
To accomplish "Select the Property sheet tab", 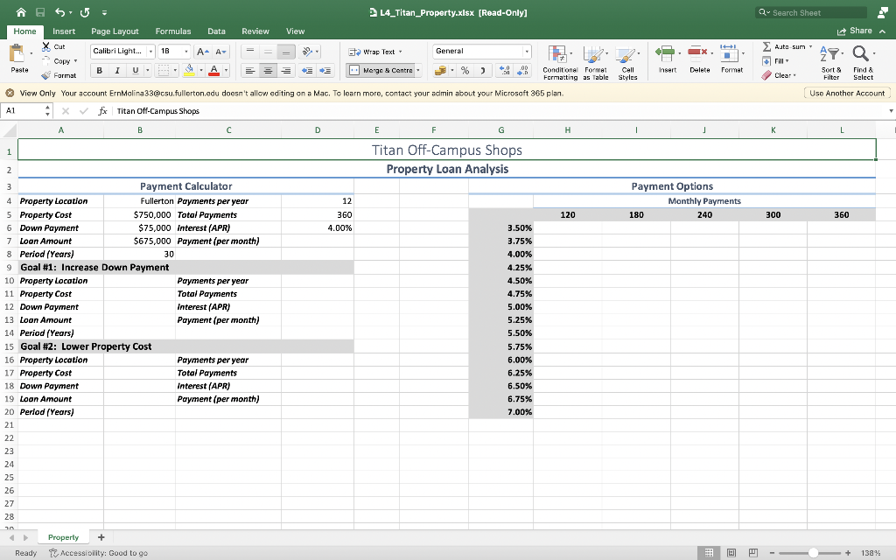I will (63, 536).
